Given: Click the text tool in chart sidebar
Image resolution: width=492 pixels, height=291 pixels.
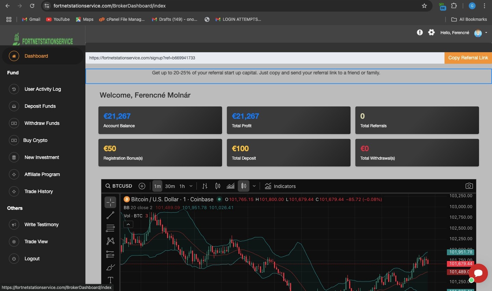Looking at the screenshot, I should (x=110, y=280).
